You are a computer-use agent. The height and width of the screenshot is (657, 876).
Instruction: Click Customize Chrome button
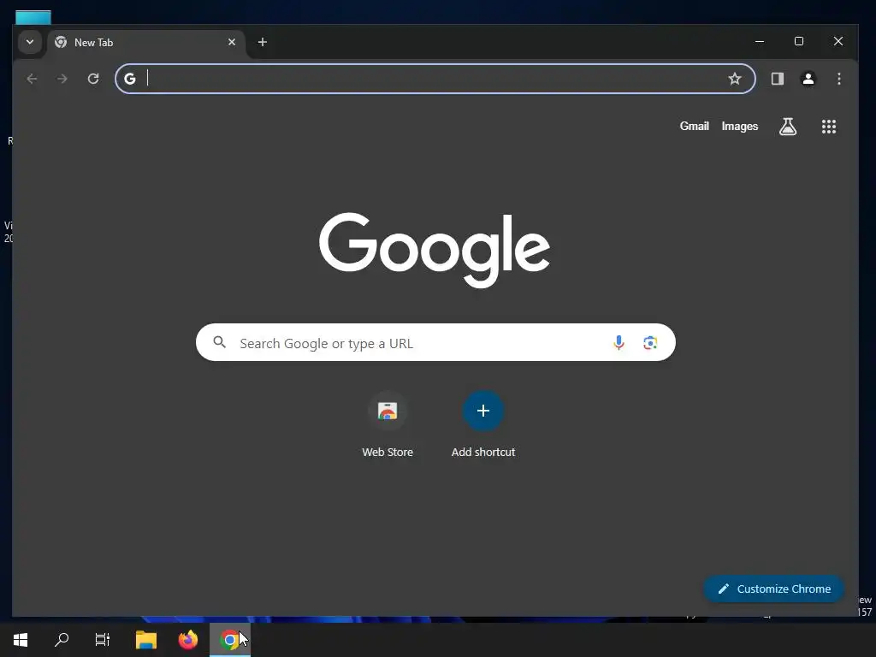(x=773, y=589)
